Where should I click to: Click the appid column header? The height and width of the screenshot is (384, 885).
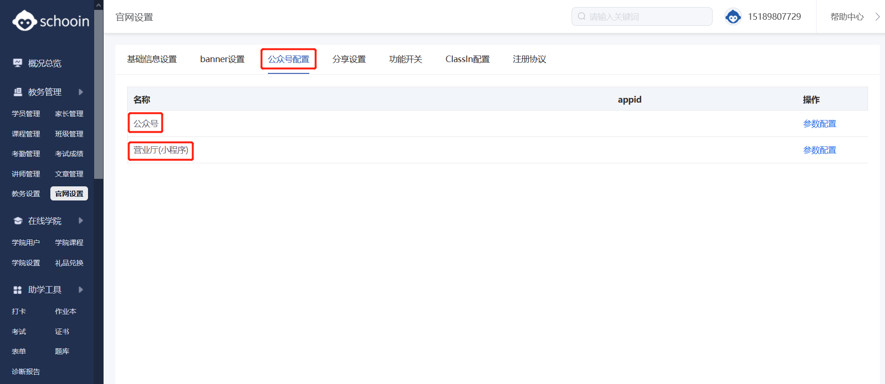point(629,100)
